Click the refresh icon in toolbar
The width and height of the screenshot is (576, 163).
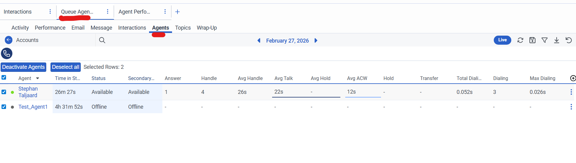click(x=520, y=40)
